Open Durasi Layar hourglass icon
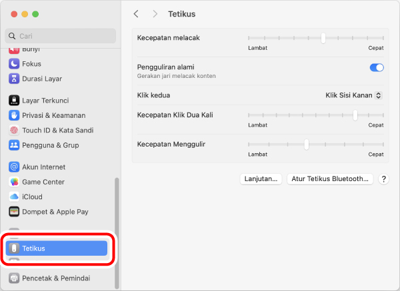The height and width of the screenshot is (291, 400). click(14, 79)
